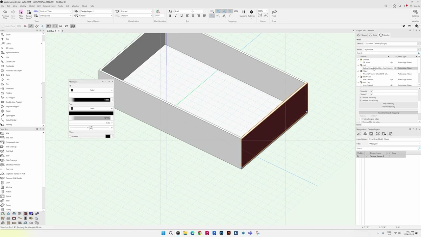Click the Flip Vertically button
The height and width of the screenshot is (237, 421).
[388, 104]
